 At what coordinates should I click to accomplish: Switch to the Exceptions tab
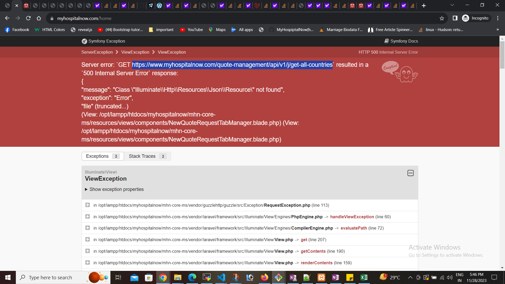[103, 156]
